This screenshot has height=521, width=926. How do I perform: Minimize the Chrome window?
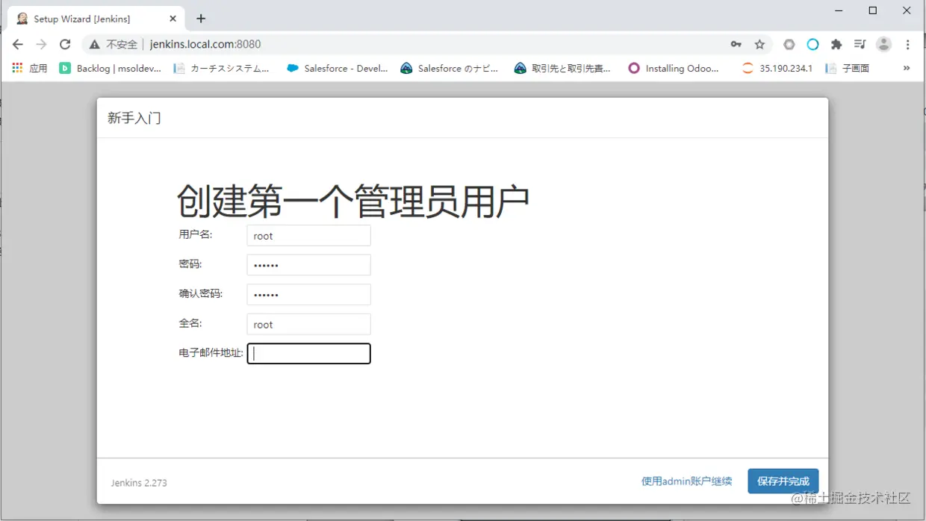tap(838, 10)
